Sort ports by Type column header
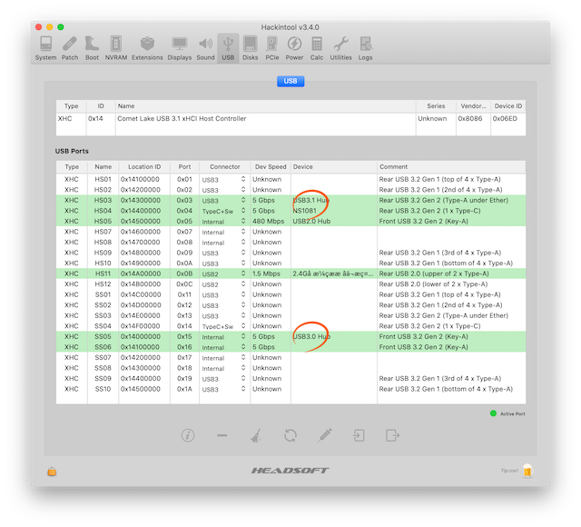This screenshot has height=527, width=581. point(72,167)
